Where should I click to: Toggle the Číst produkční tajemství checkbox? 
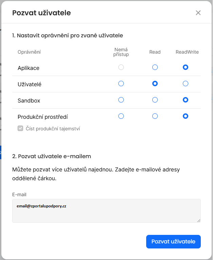(x=20, y=129)
